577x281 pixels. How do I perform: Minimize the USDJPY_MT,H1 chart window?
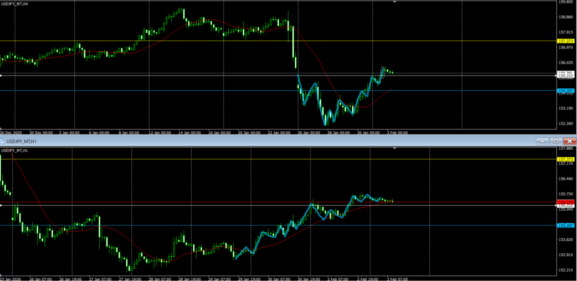pos(543,141)
